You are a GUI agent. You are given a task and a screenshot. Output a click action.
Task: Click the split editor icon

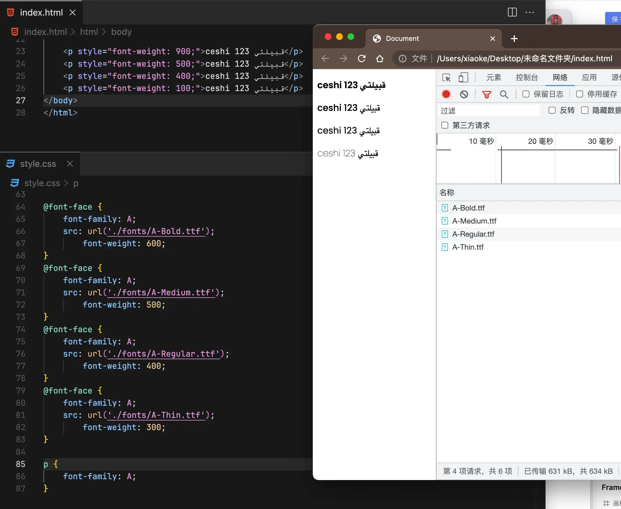512,12
